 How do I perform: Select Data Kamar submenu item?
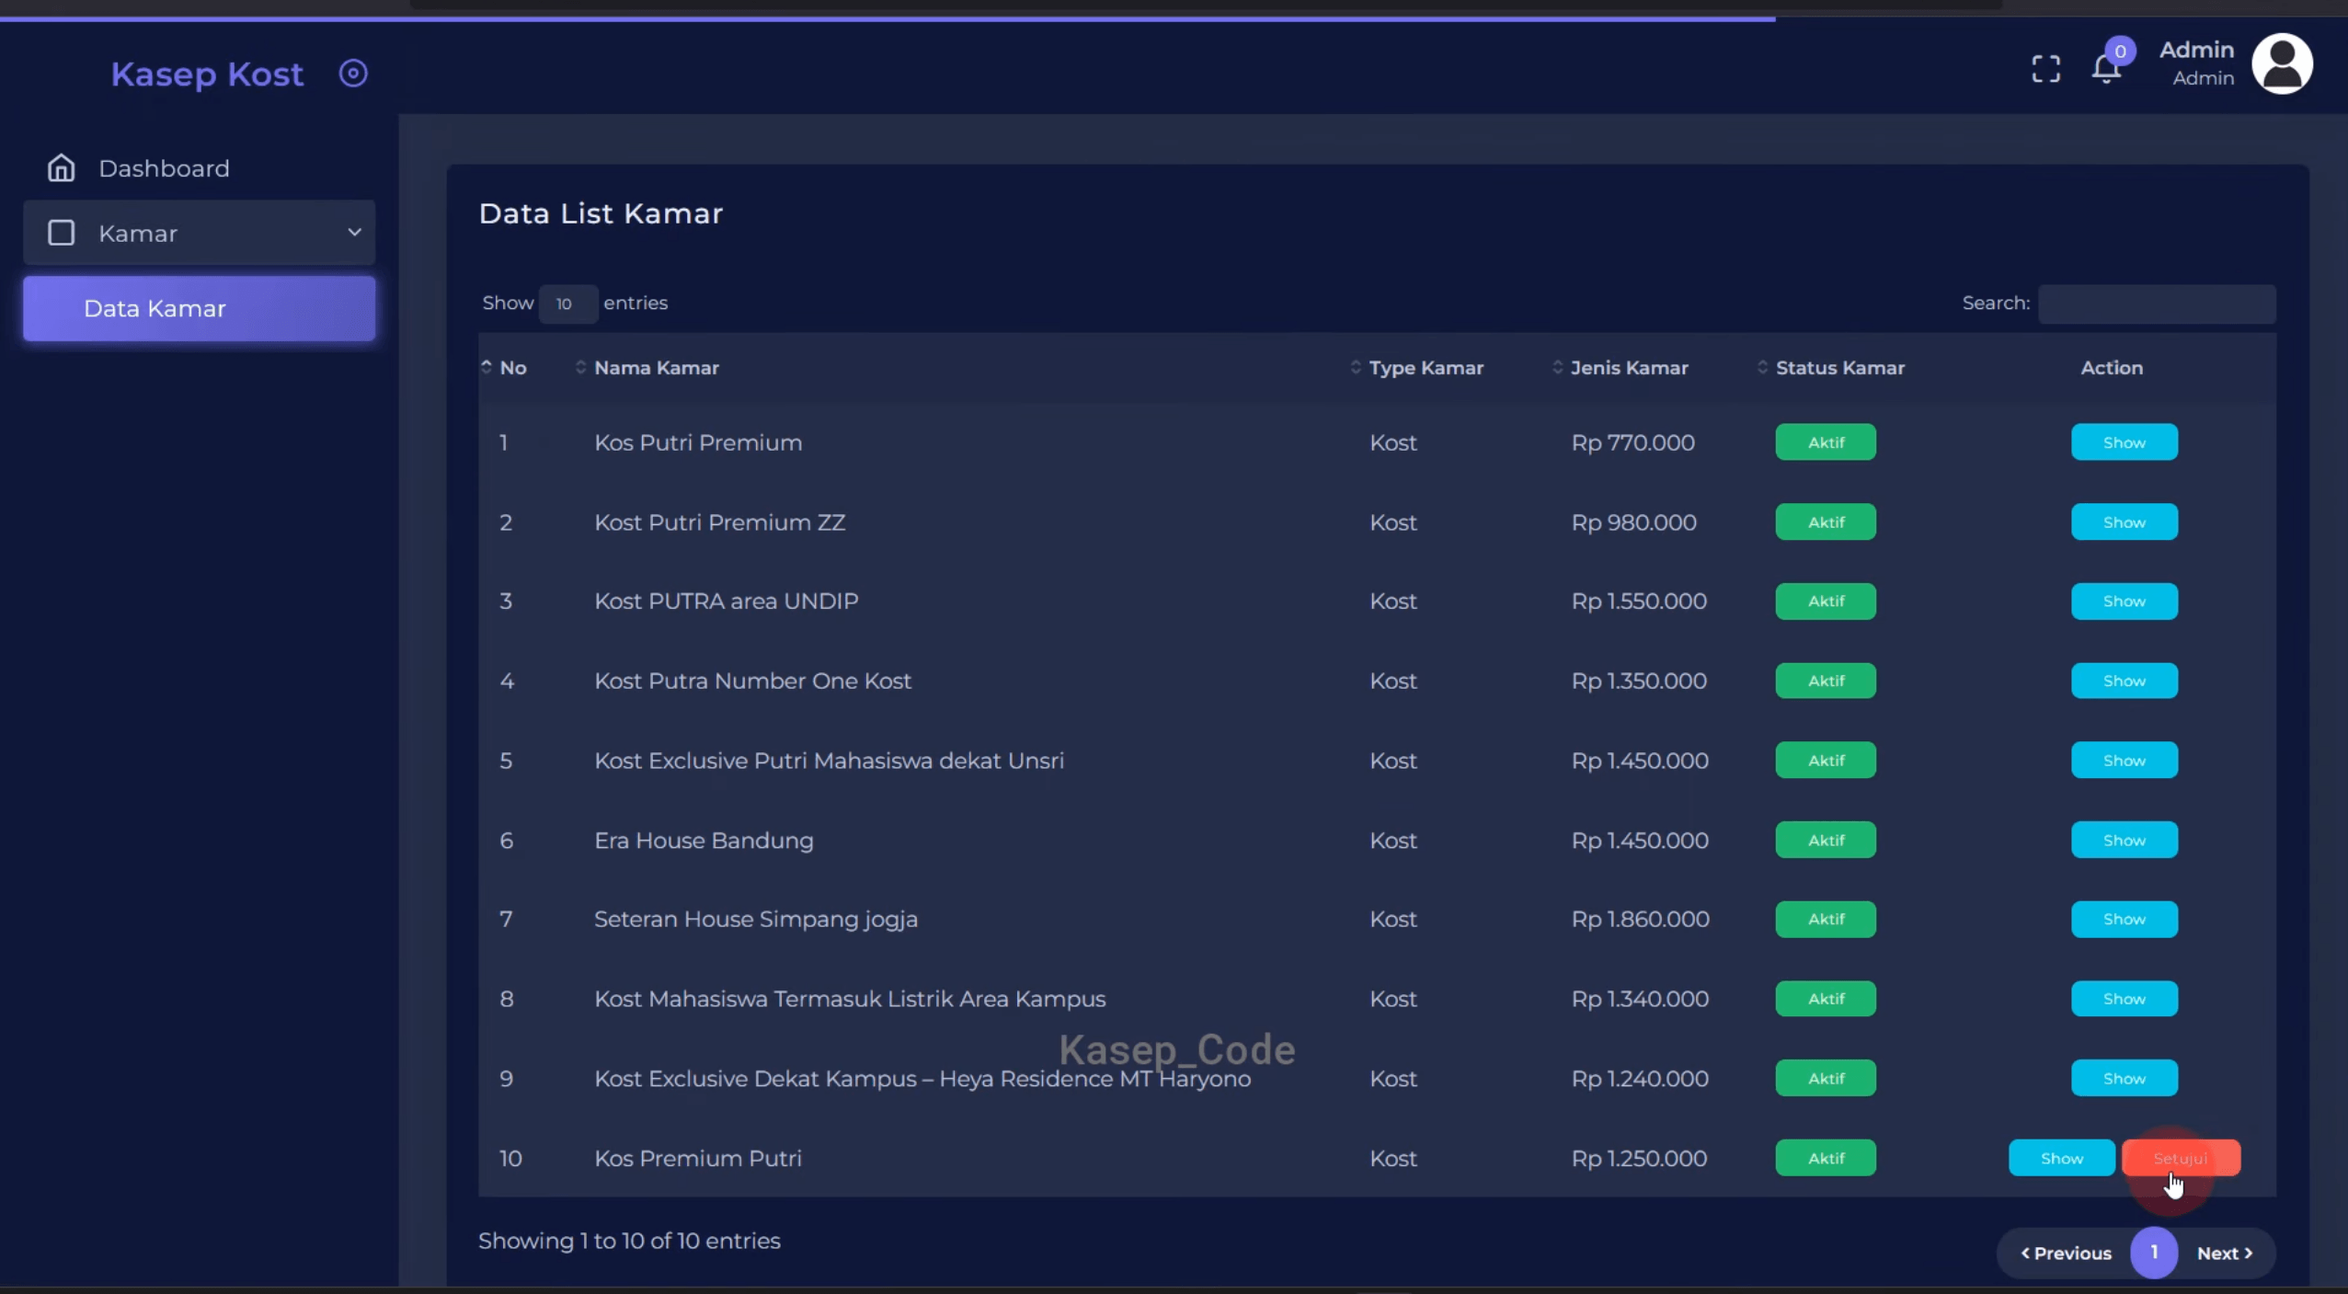(199, 308)
